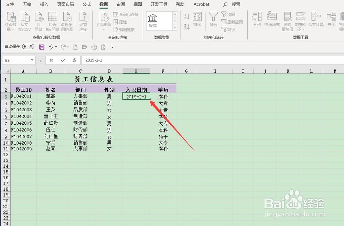Switch to Home (开始) tab
344x226 pixels.
(27, 4)
